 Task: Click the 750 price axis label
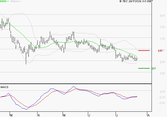pyautogui.click(x=162, y=27)
